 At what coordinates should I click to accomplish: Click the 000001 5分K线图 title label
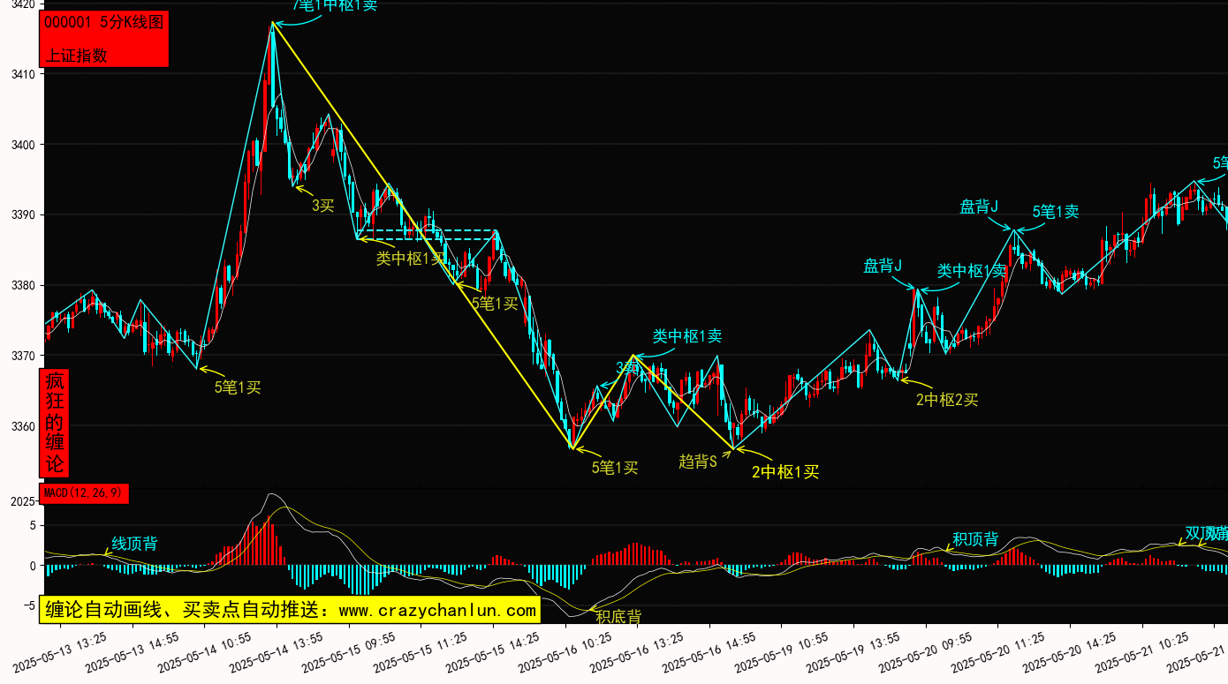pos(103,23)
